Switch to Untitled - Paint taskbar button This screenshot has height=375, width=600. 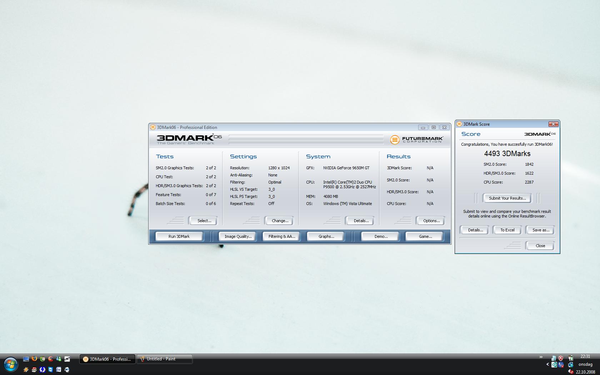point(165,359)
